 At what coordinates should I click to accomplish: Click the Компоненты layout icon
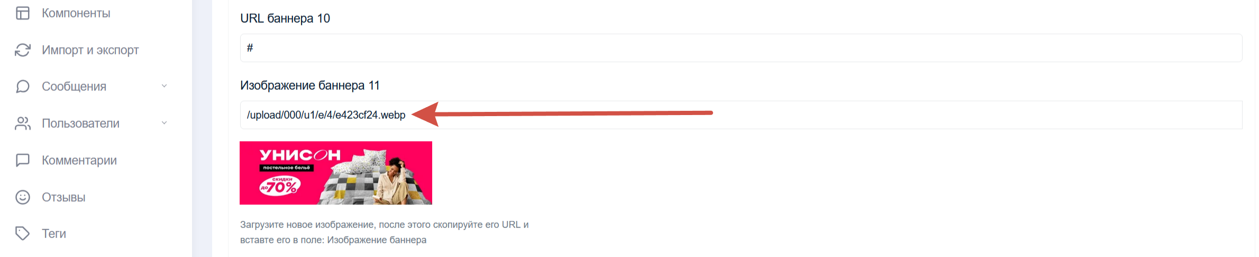23,13
